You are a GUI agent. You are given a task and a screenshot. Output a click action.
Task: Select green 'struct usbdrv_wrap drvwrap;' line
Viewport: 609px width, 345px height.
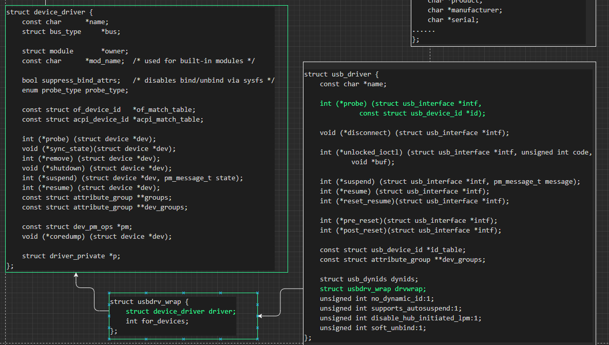point(373,289)
